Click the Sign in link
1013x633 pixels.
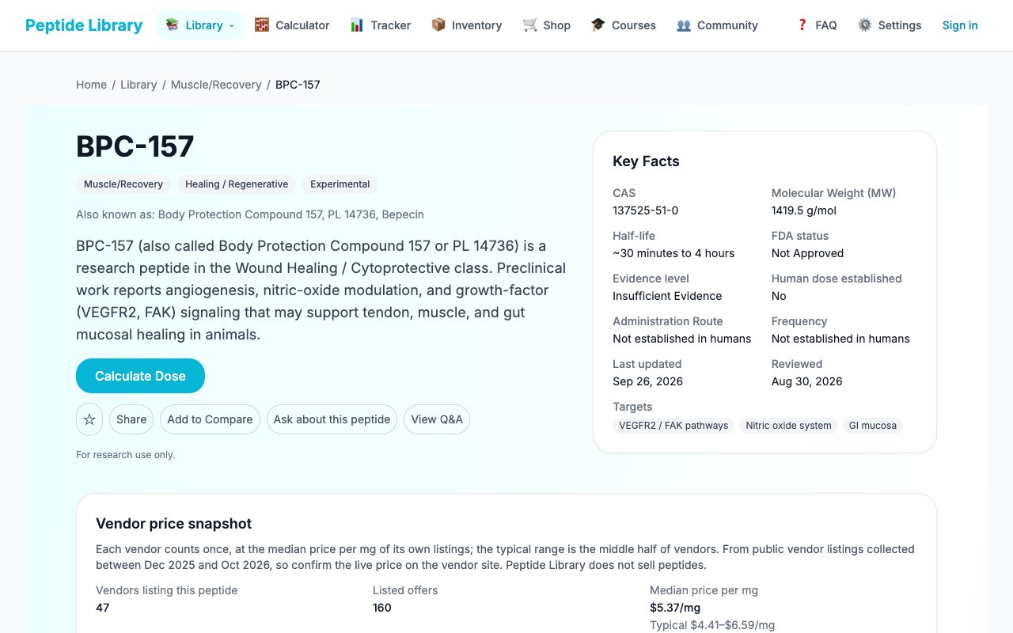pyautogui.click(x=960, y=25)
